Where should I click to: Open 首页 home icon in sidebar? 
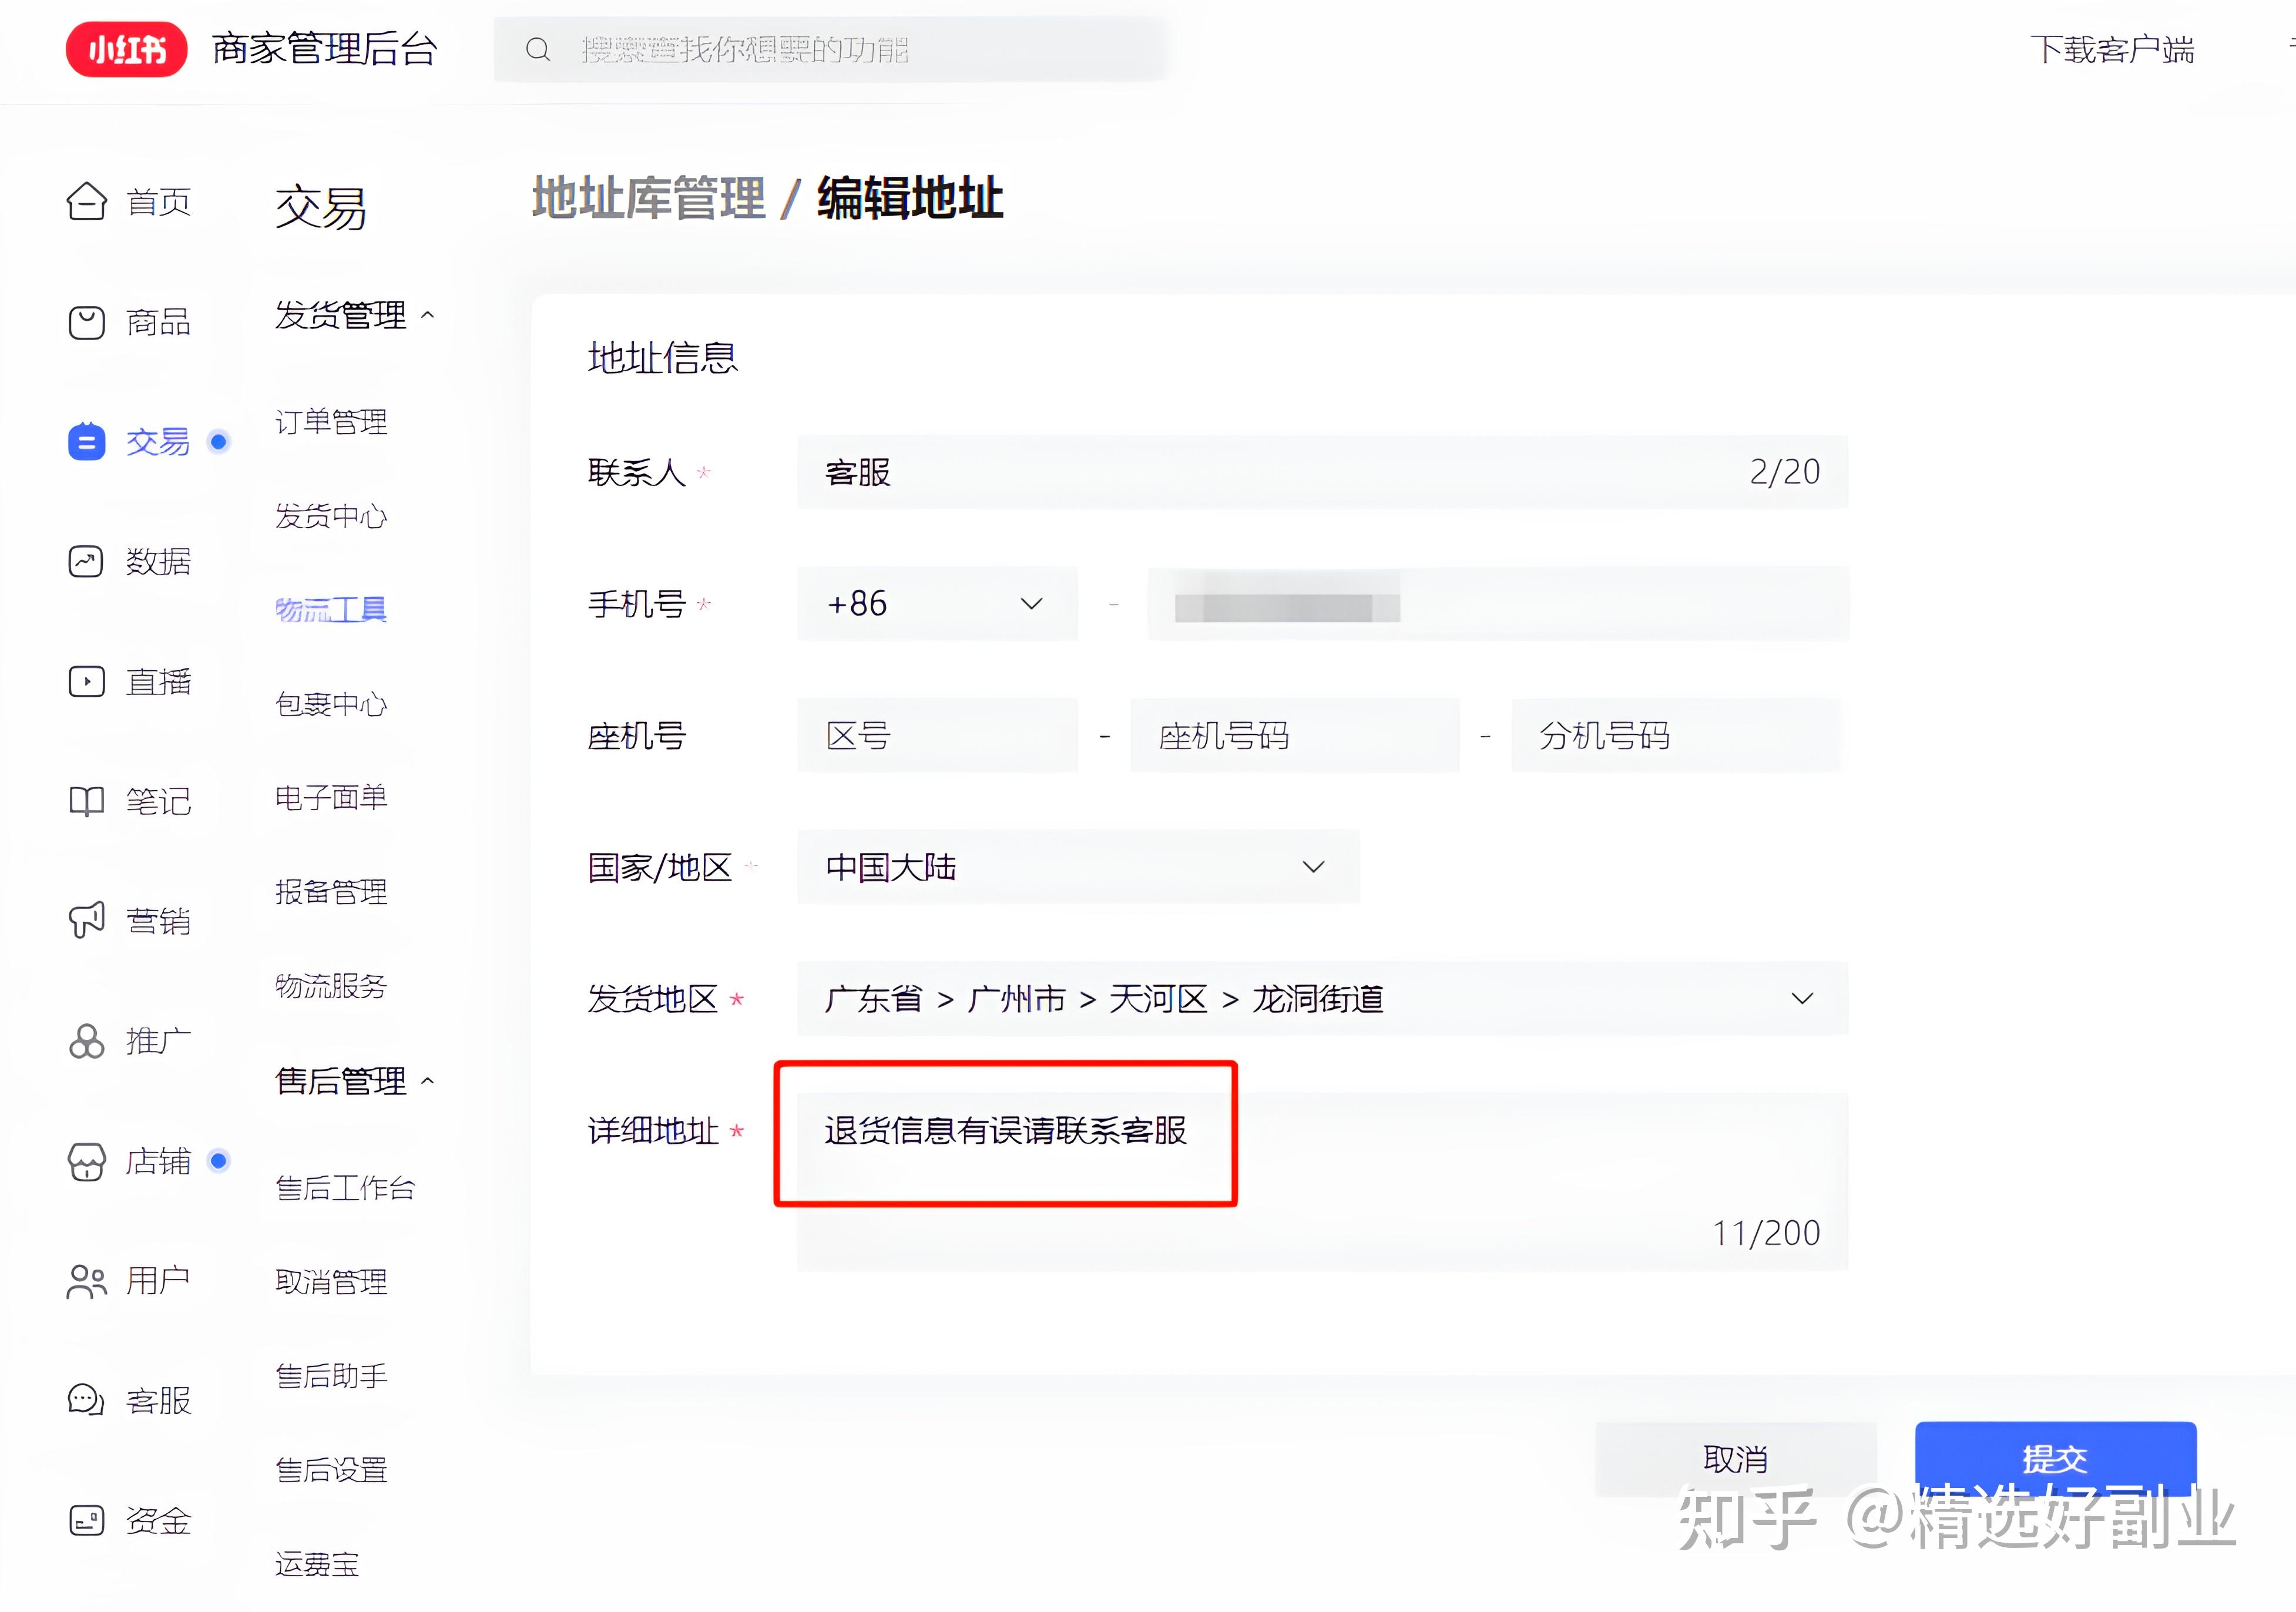87,201
